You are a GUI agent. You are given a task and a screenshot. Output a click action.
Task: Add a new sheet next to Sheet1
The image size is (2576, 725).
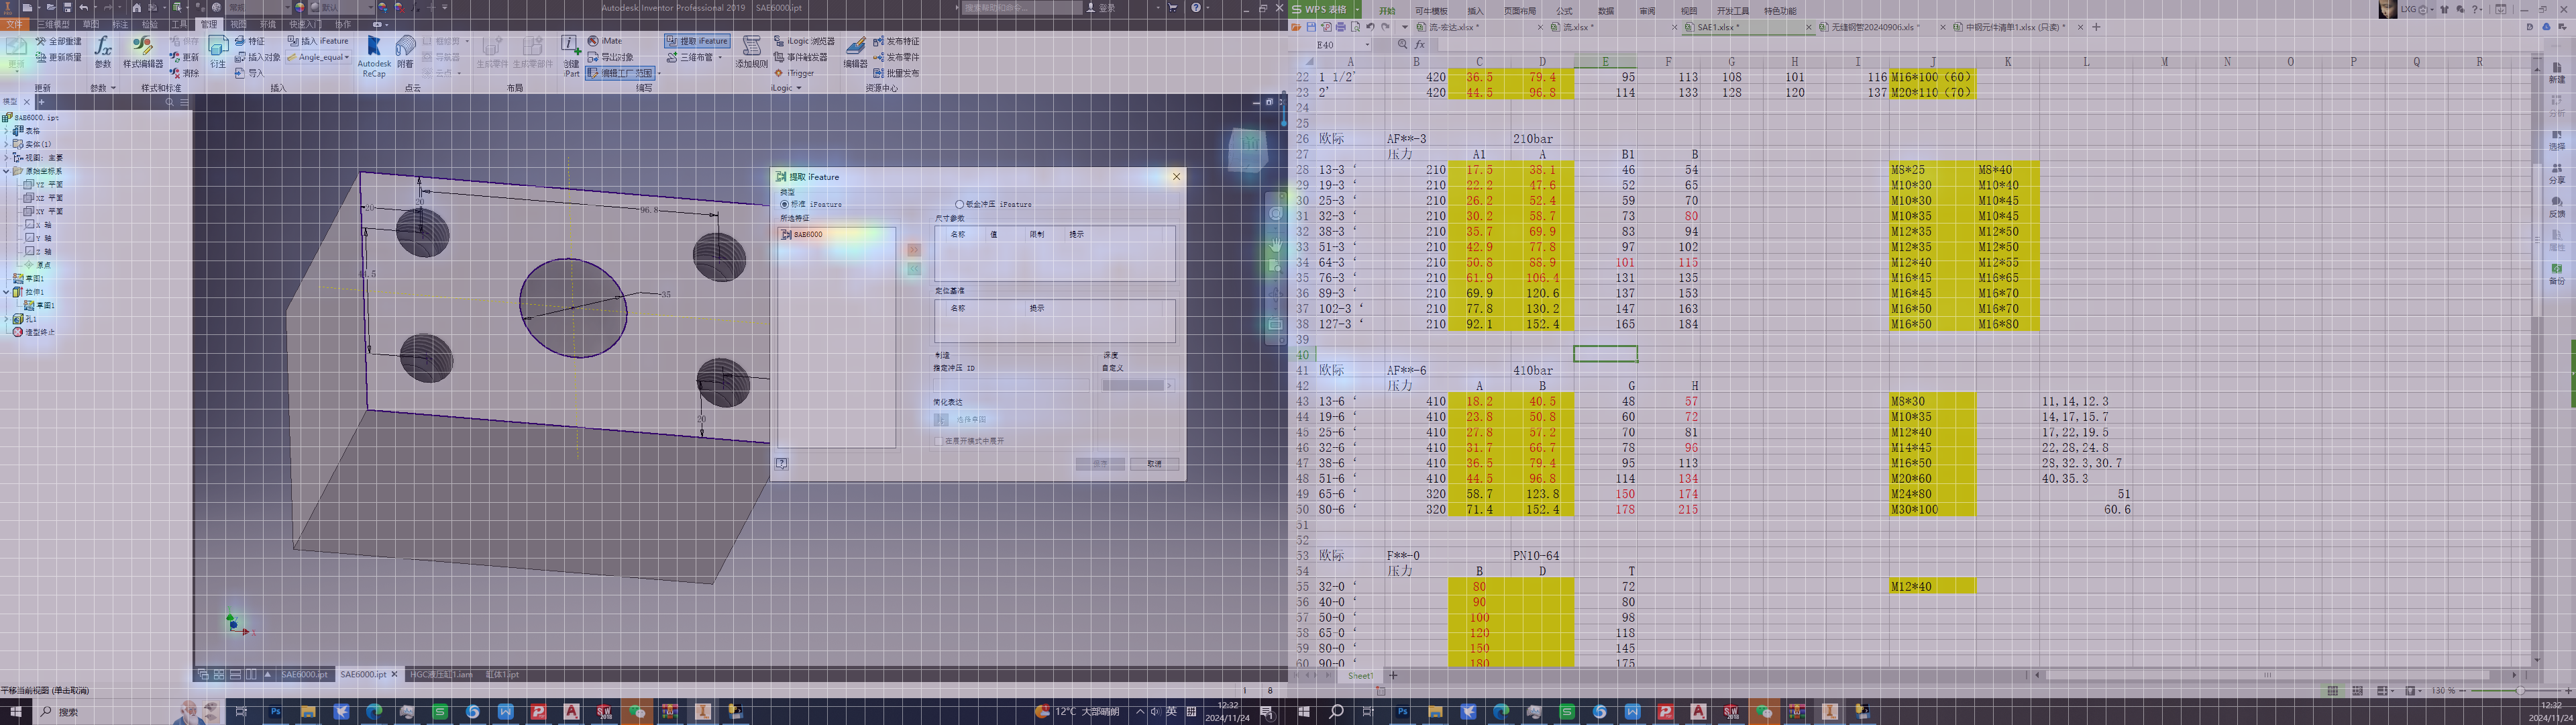tap(1393, 676)
